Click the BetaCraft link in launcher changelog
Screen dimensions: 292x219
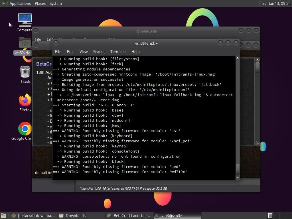click(44, 64)
